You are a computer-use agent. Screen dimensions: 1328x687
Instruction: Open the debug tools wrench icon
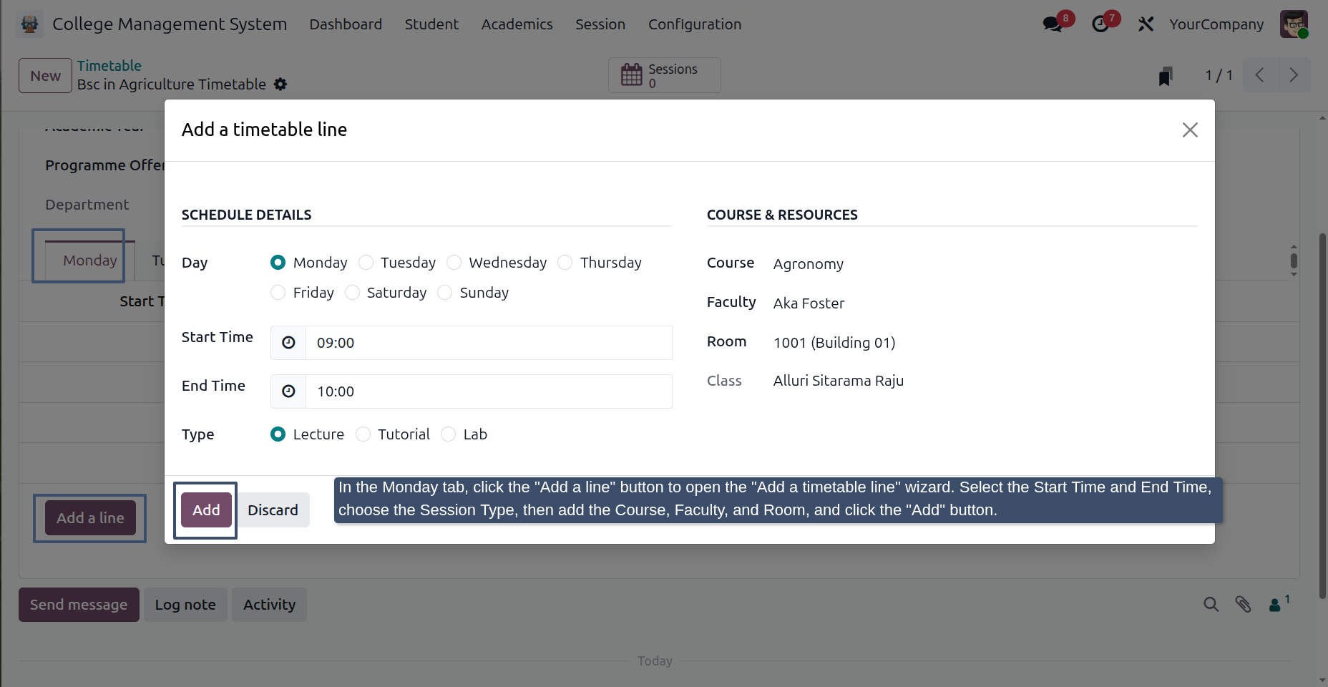pos(1146,24)
